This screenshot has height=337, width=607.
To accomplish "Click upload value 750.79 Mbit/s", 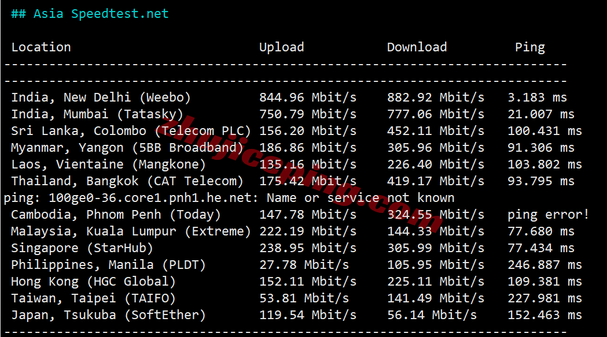I will (x=308, y=114).
